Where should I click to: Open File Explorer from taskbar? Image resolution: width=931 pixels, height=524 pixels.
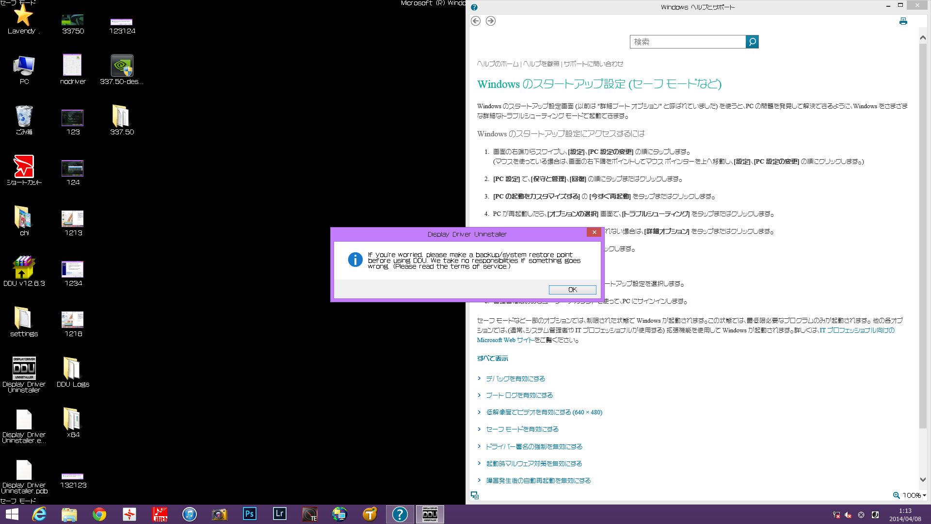[x=69, y=514]
